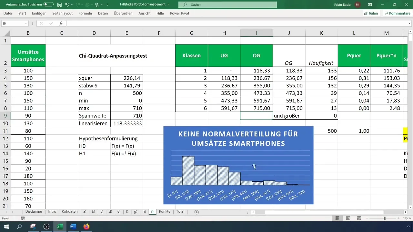Open the ribbon display options icon

(370, 5)
